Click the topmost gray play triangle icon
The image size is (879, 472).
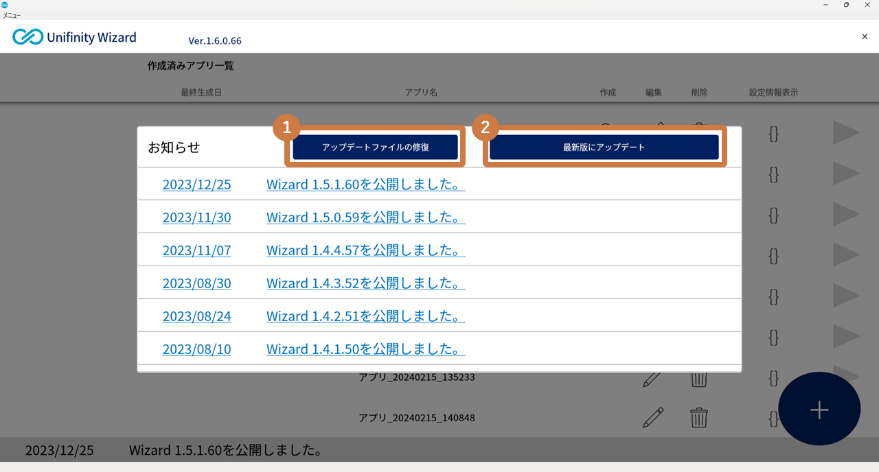click(x=846, y=133)
